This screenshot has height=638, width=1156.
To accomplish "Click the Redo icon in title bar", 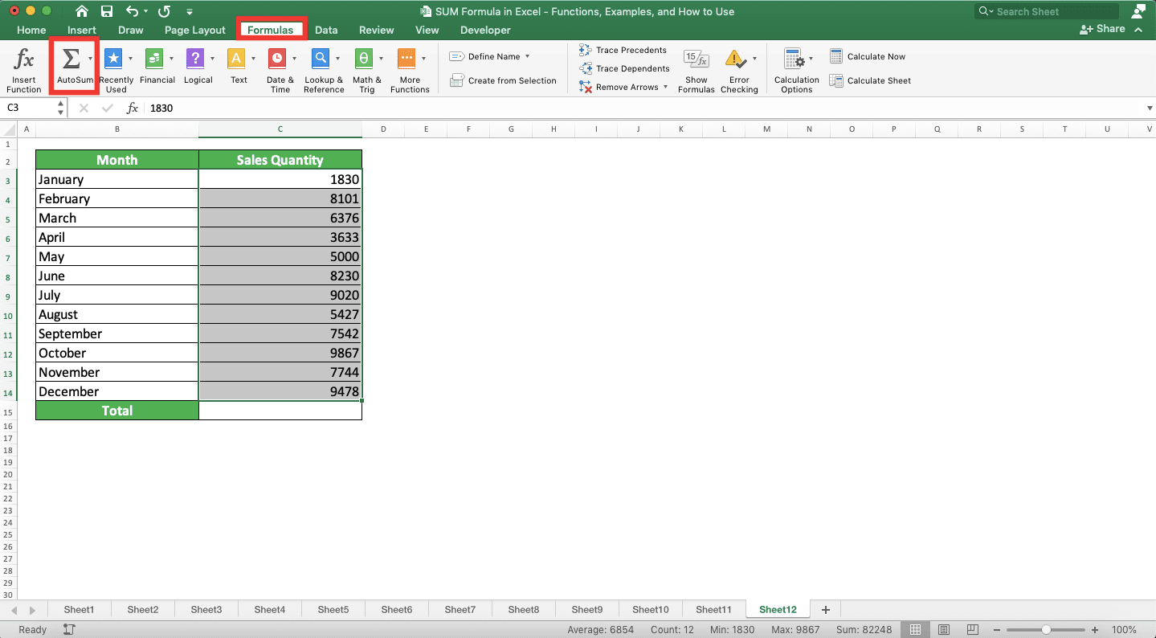I will click(x=164, y=11).
